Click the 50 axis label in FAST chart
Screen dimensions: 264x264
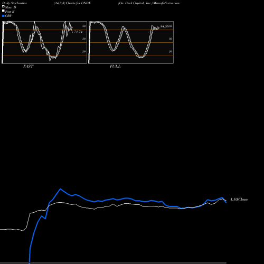(x=84, y=39)
